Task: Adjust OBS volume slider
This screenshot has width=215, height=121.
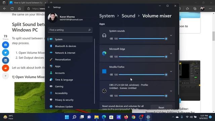Action: click(143, 96)
